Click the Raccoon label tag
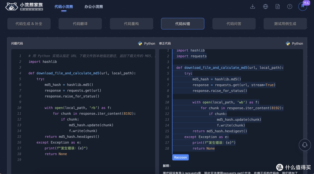The height and width of the screenshot is (174, 314). tap(181, 157)
